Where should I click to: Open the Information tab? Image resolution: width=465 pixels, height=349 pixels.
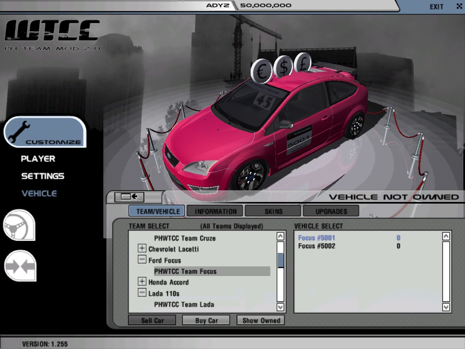pos(215,211)
